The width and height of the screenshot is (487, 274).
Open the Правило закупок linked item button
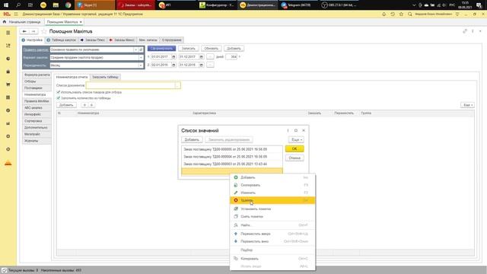coord(141,49)
